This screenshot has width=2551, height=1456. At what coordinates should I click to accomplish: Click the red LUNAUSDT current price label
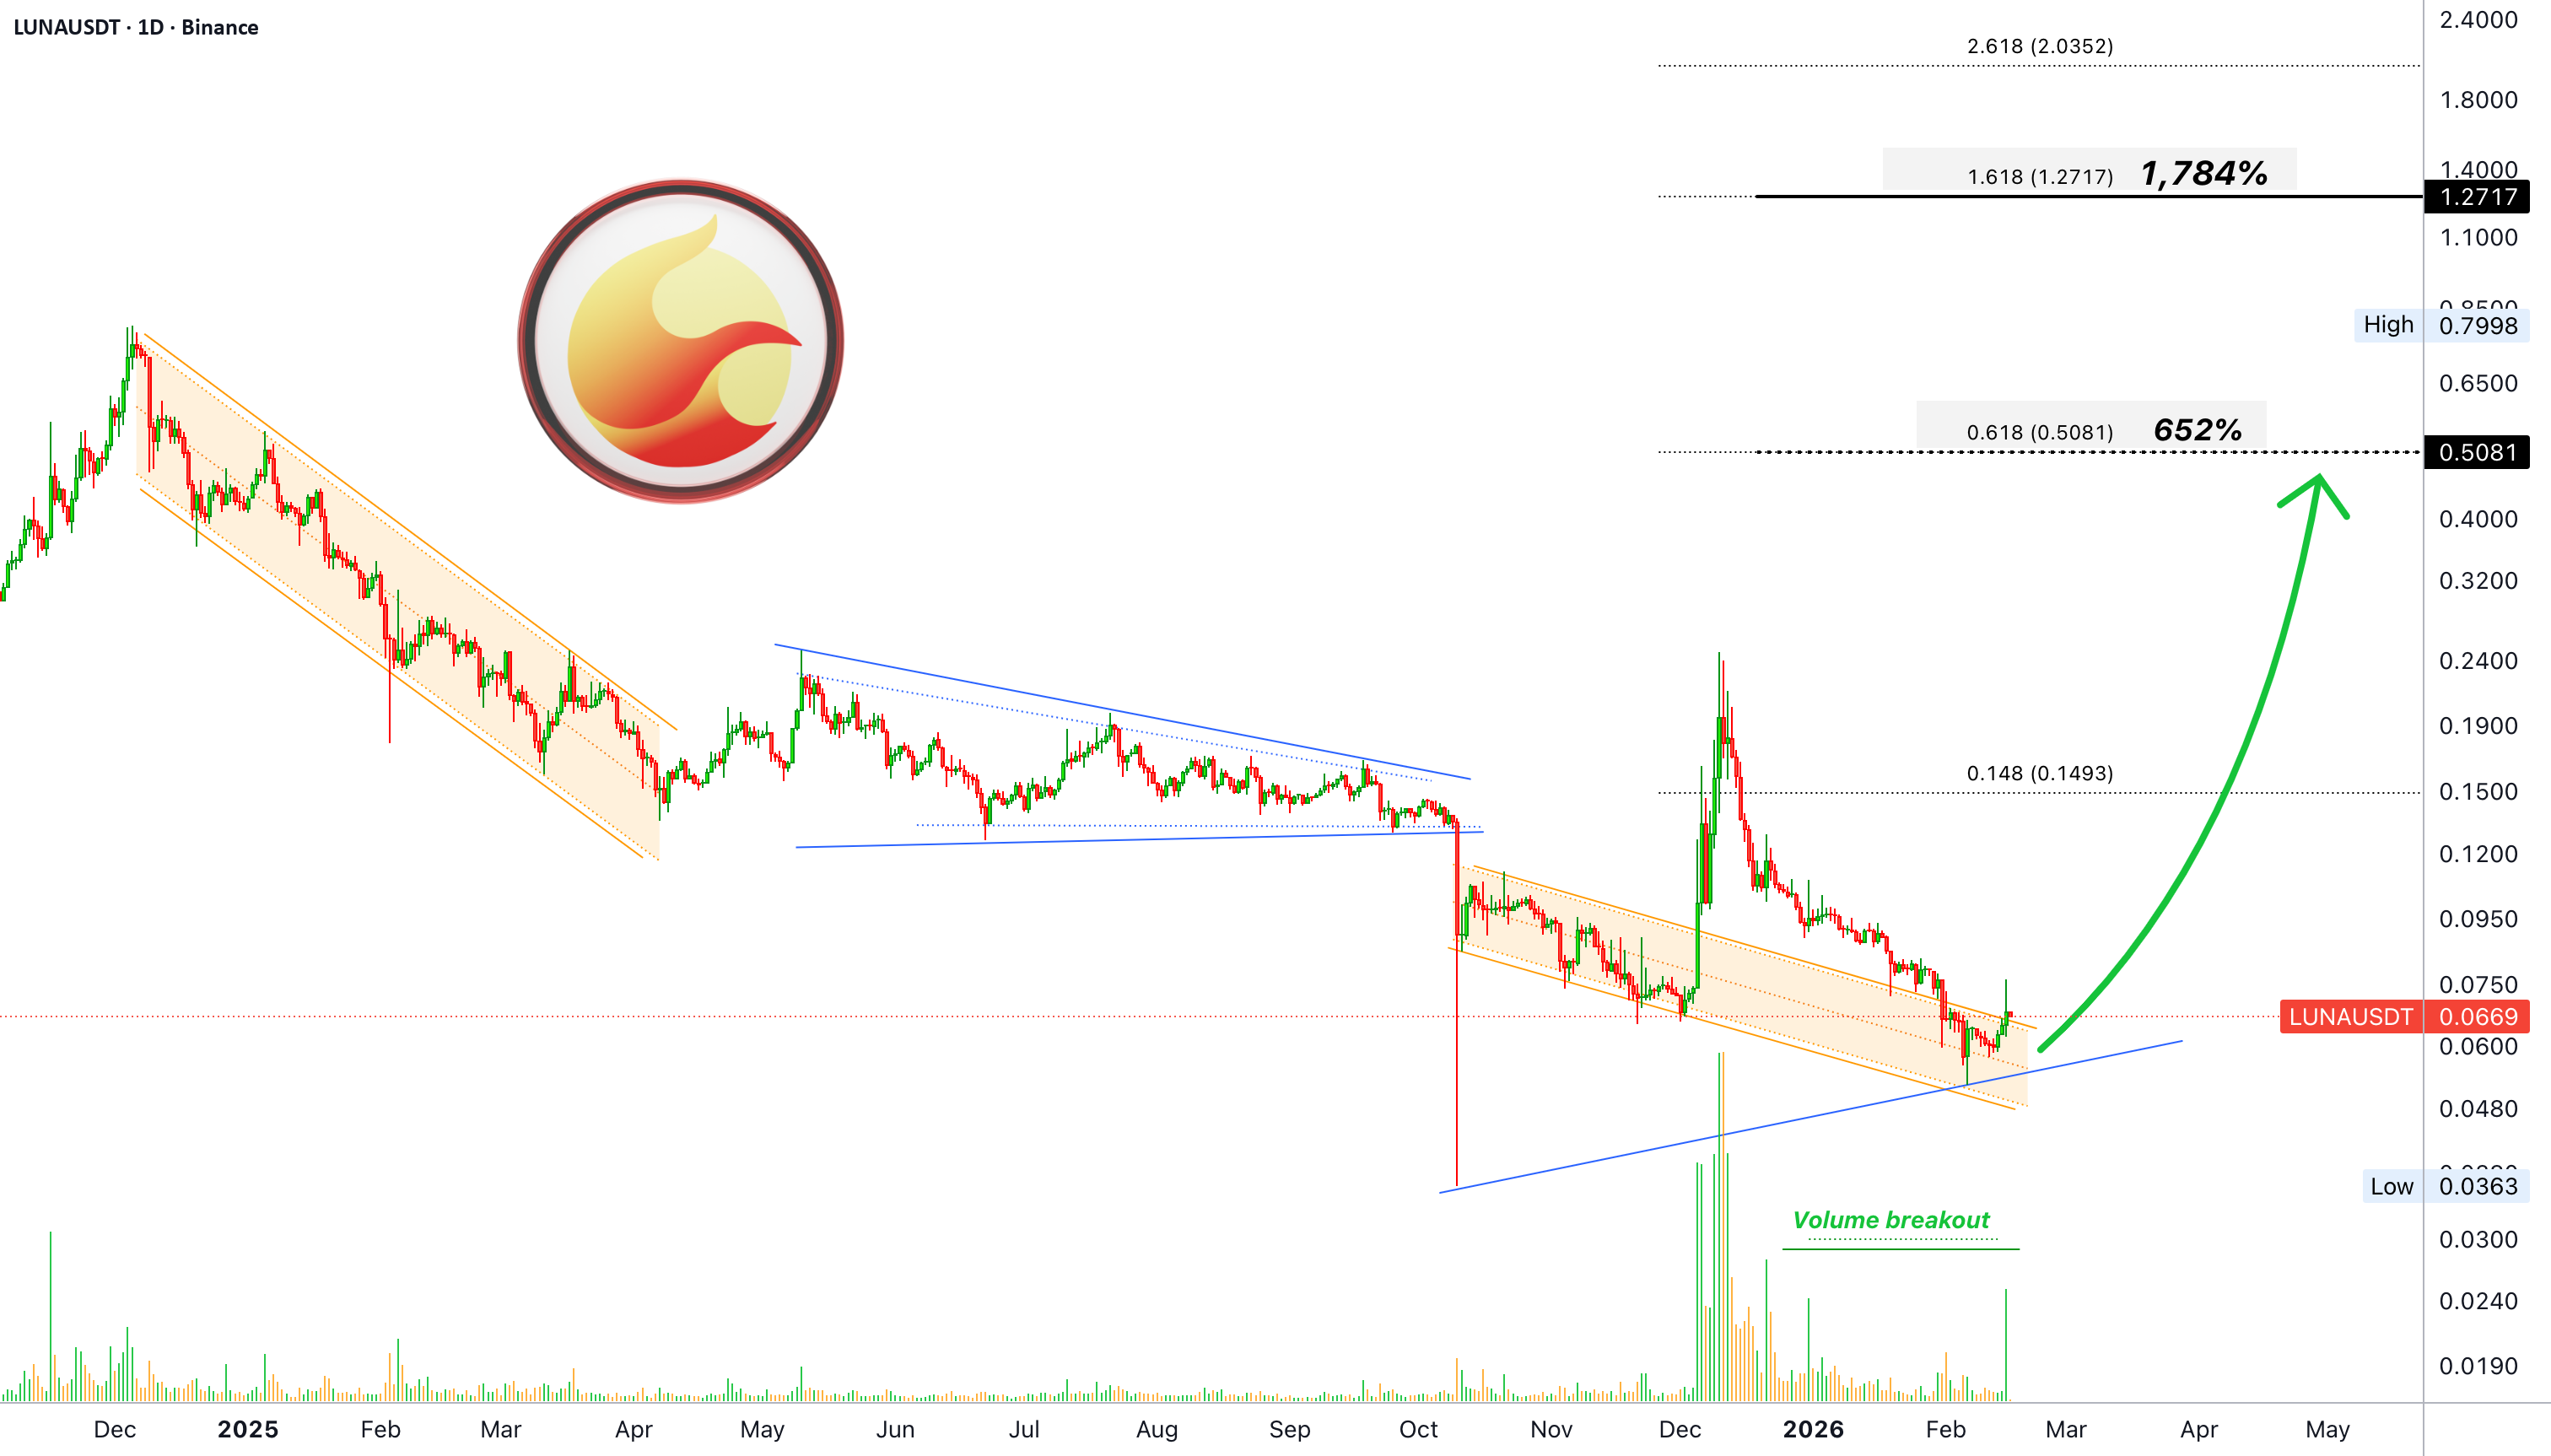[2350, 1017]
